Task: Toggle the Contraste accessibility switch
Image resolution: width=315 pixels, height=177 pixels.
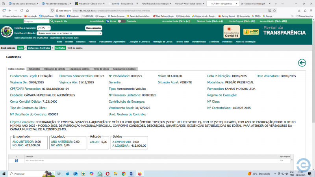Action: 121,21
